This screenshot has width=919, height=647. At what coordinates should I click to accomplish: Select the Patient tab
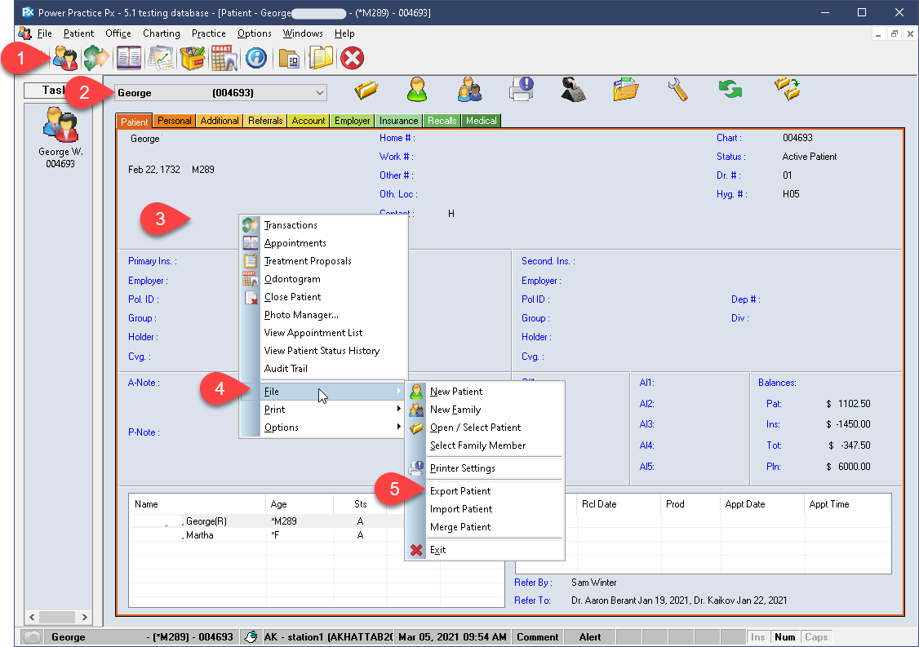(x=134, y=122)
